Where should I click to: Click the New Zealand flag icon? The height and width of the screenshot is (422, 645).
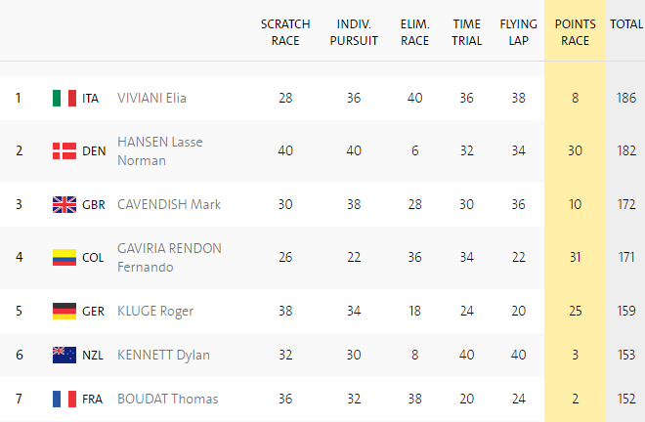64,355
